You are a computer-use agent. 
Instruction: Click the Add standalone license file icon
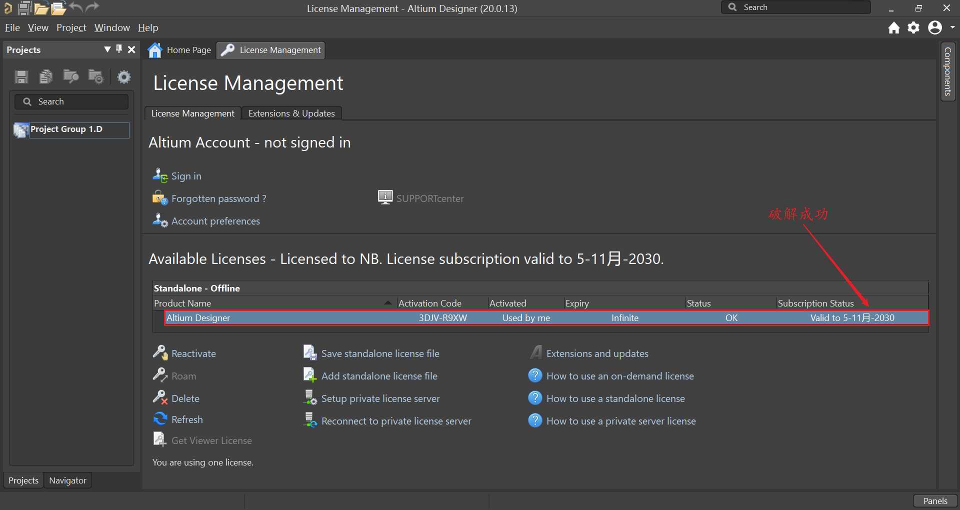pos(310,375)
